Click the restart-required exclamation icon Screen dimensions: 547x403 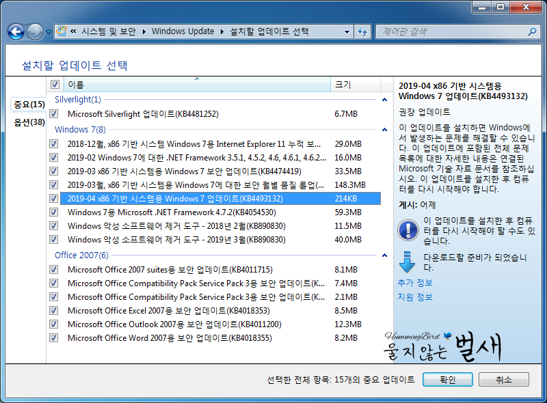[x=408, y=230]
